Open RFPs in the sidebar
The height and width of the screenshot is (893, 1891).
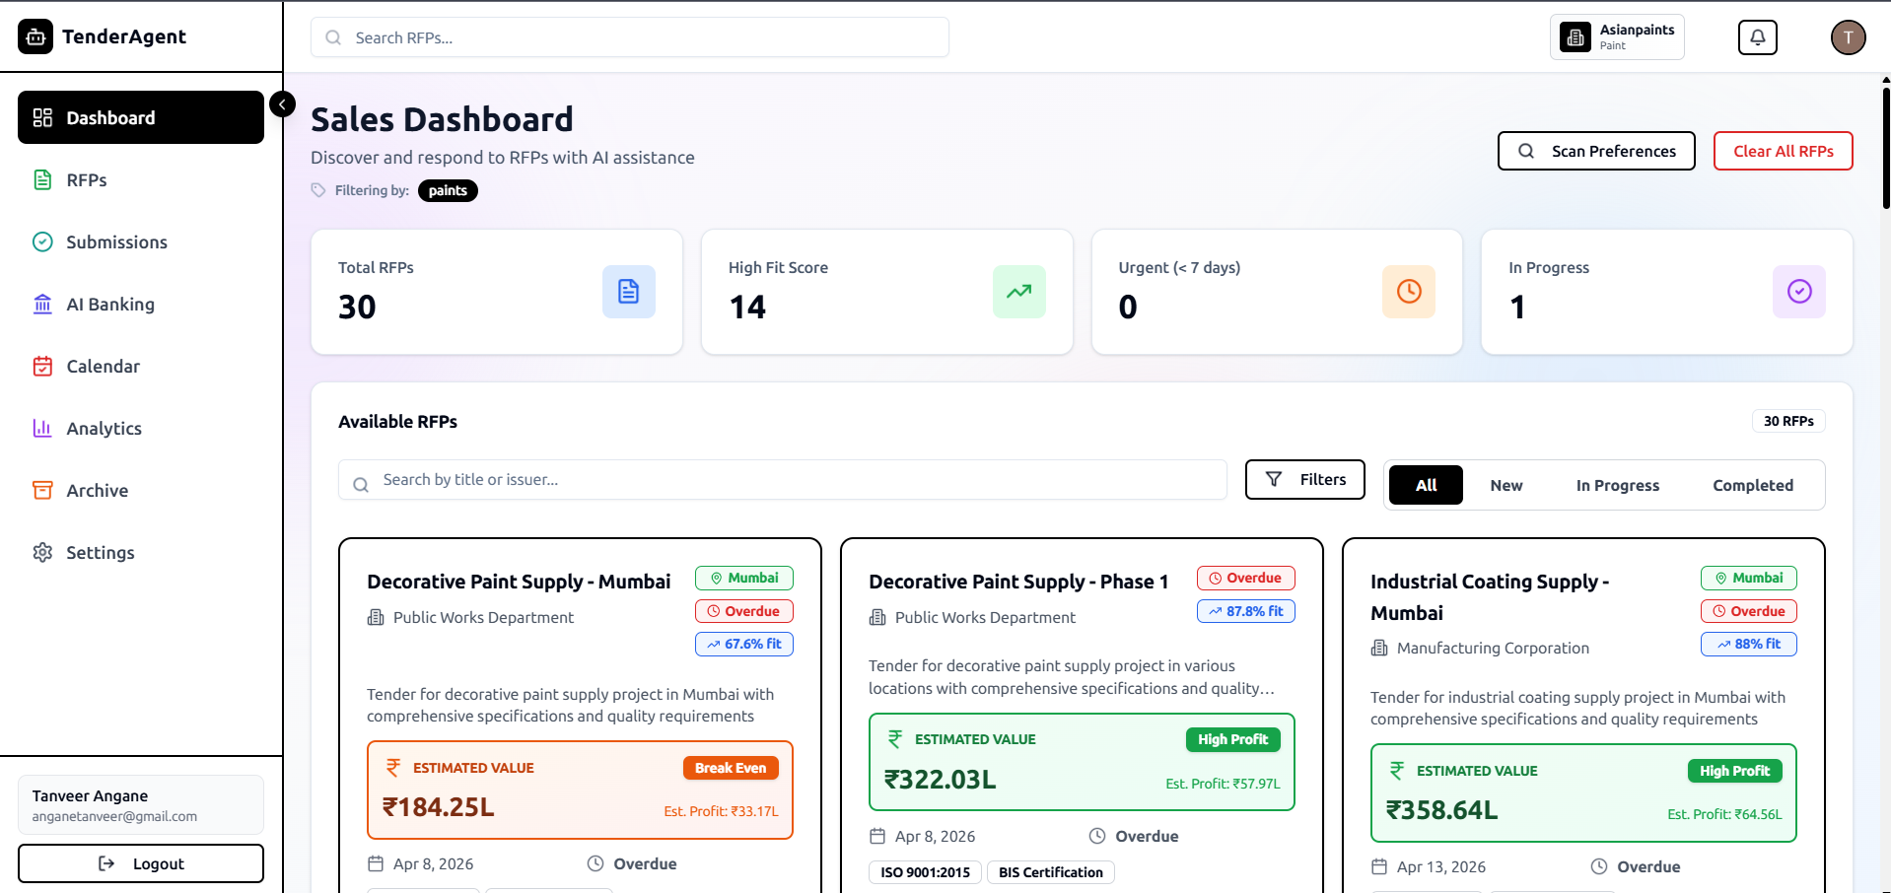point(141,179)
